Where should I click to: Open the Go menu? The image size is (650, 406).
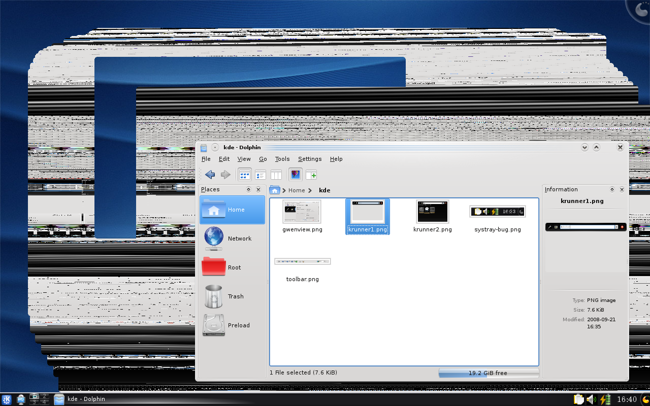pos(263,159)
